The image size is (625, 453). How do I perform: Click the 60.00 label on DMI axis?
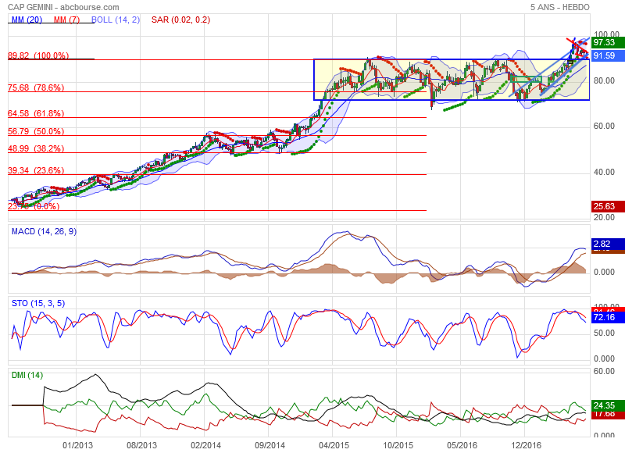pos(604,371)
